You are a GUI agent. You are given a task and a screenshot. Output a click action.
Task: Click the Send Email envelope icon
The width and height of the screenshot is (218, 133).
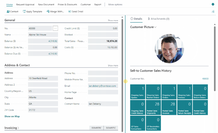coord(69,12)
